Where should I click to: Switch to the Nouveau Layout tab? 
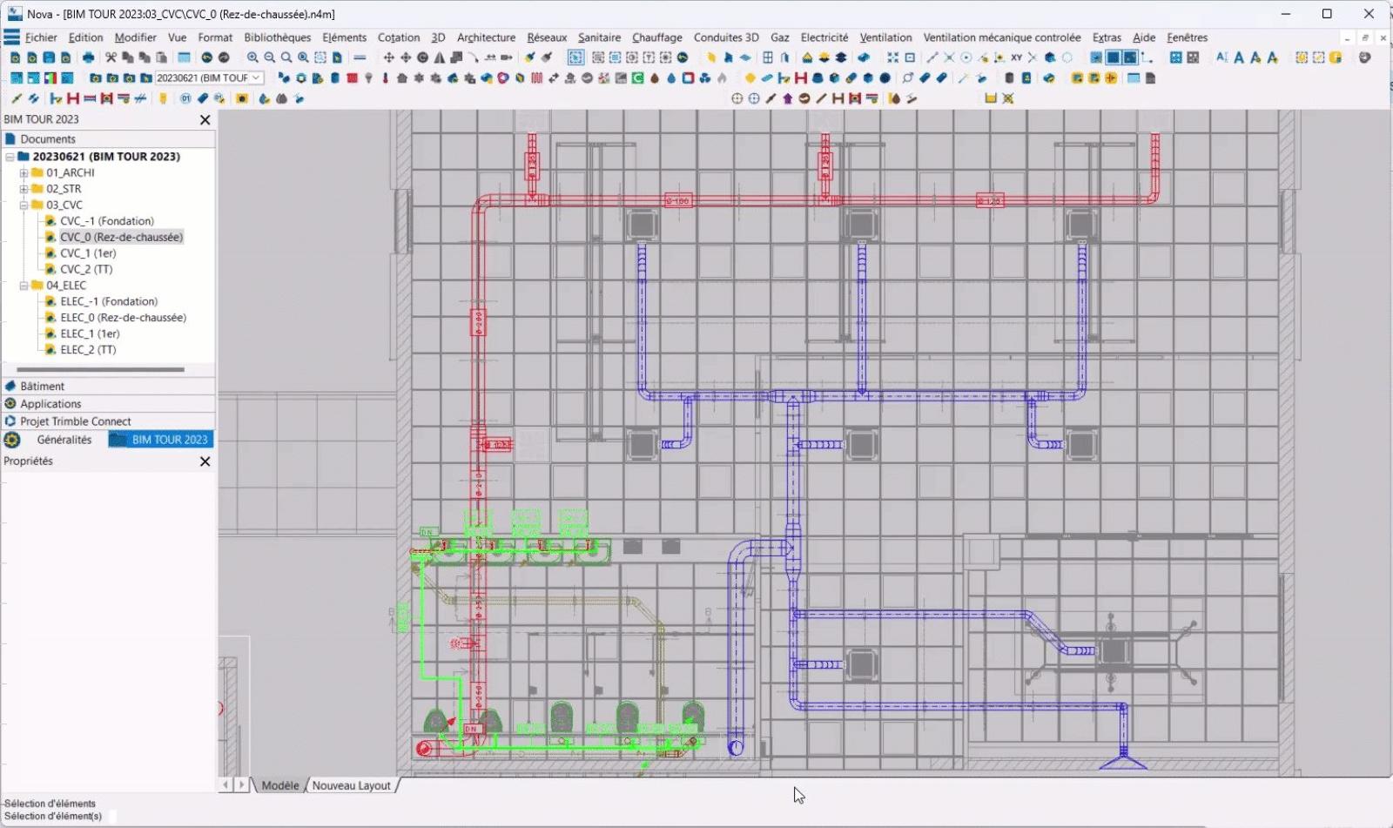tap(351, 785)
